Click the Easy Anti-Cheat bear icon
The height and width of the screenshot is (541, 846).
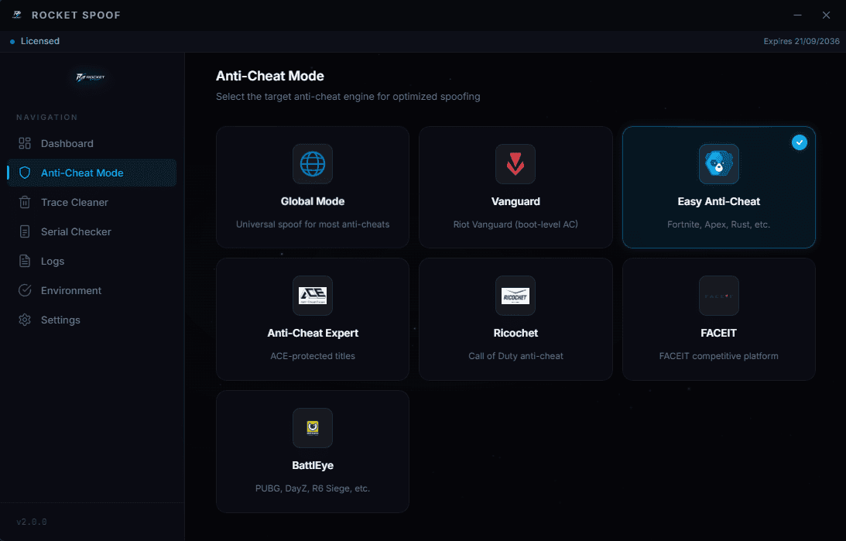718,164
